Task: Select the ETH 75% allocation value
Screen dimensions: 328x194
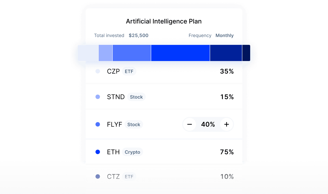Action: click(x=227, y=152)
